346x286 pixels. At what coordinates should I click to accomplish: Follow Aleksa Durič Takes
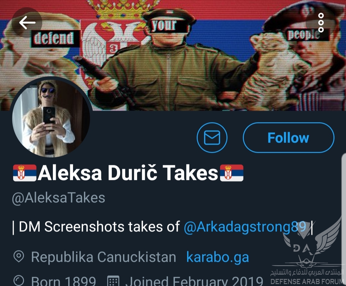click(288, 138)
